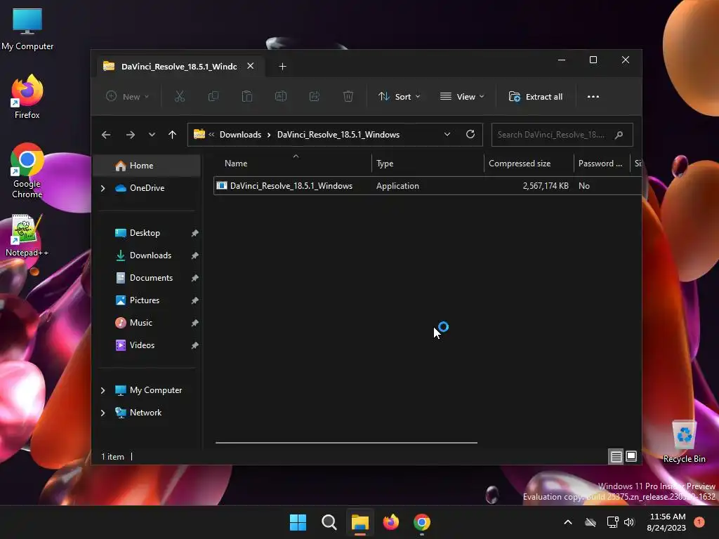The height and width of the screenshot is (539, 719).
Task: Open the taskbar clock and date
Action: (x=666, y=522)
